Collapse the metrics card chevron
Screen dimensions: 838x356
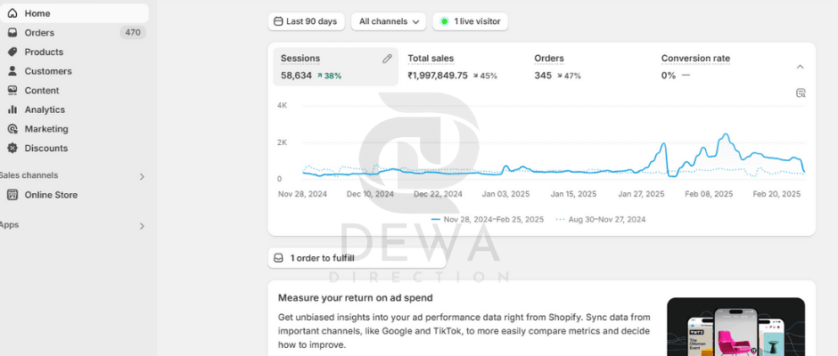pos(800,67)
